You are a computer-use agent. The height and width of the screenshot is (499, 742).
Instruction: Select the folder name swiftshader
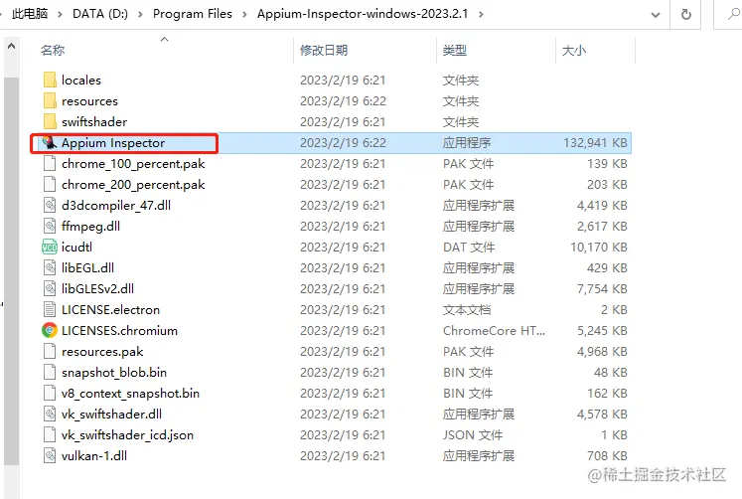pyautogui.click(x=94, y=122)
